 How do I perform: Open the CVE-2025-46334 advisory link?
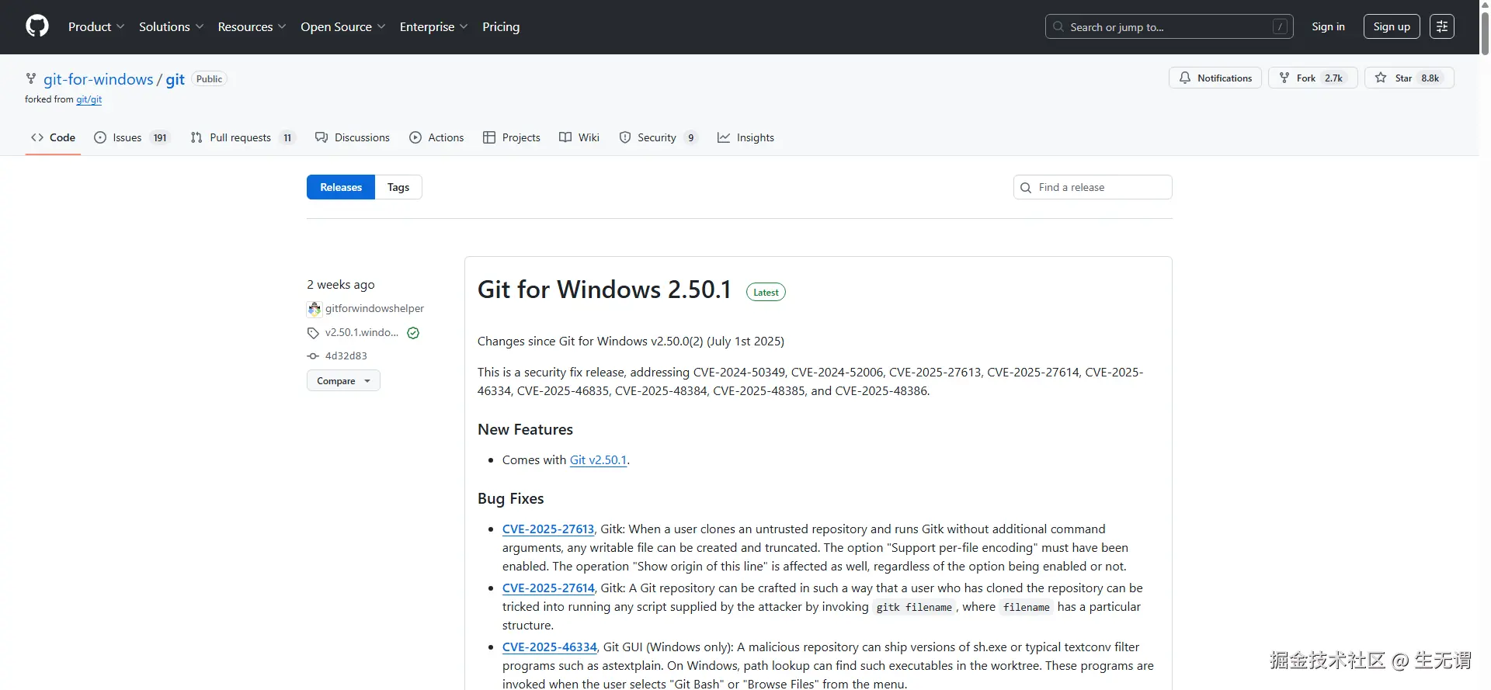pos(550,647)
